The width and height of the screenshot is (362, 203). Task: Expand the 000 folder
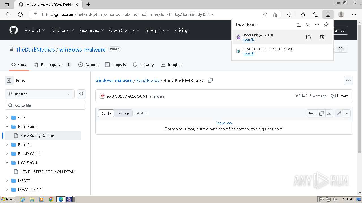point(7,118)
